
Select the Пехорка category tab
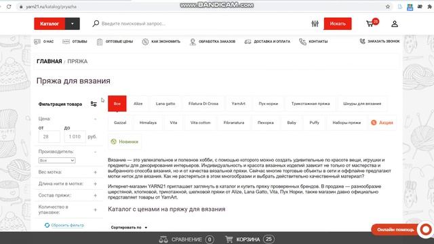(x=266, y=123)
